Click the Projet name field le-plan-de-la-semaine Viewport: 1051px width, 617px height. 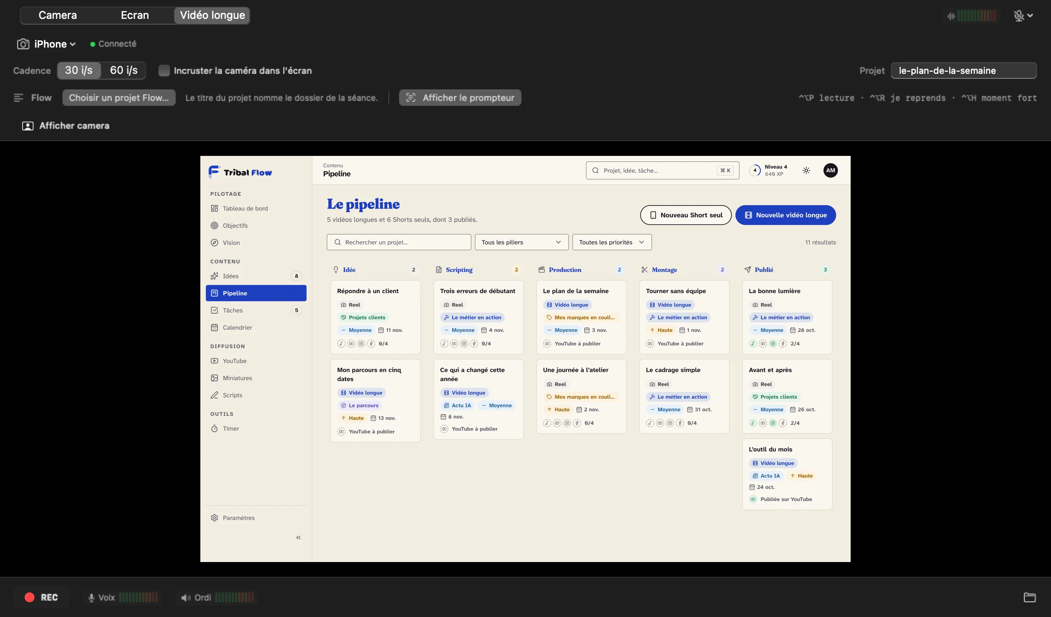(964, 71)
